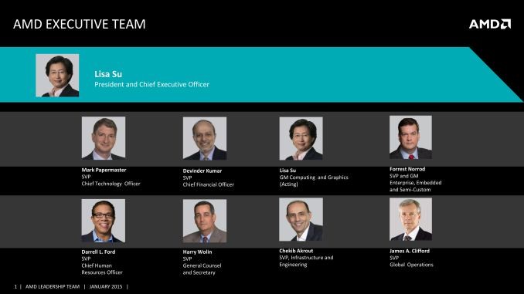Select 'Chief Financial Officer' title text
The image size is (524, 294).
(209, 184)
